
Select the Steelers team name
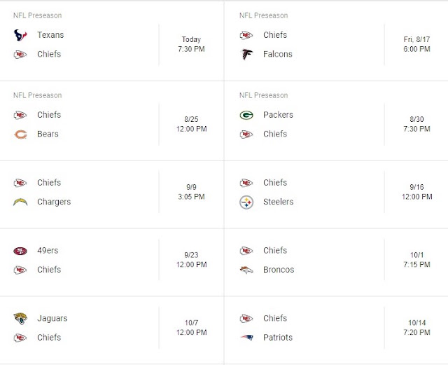(279, 202)
